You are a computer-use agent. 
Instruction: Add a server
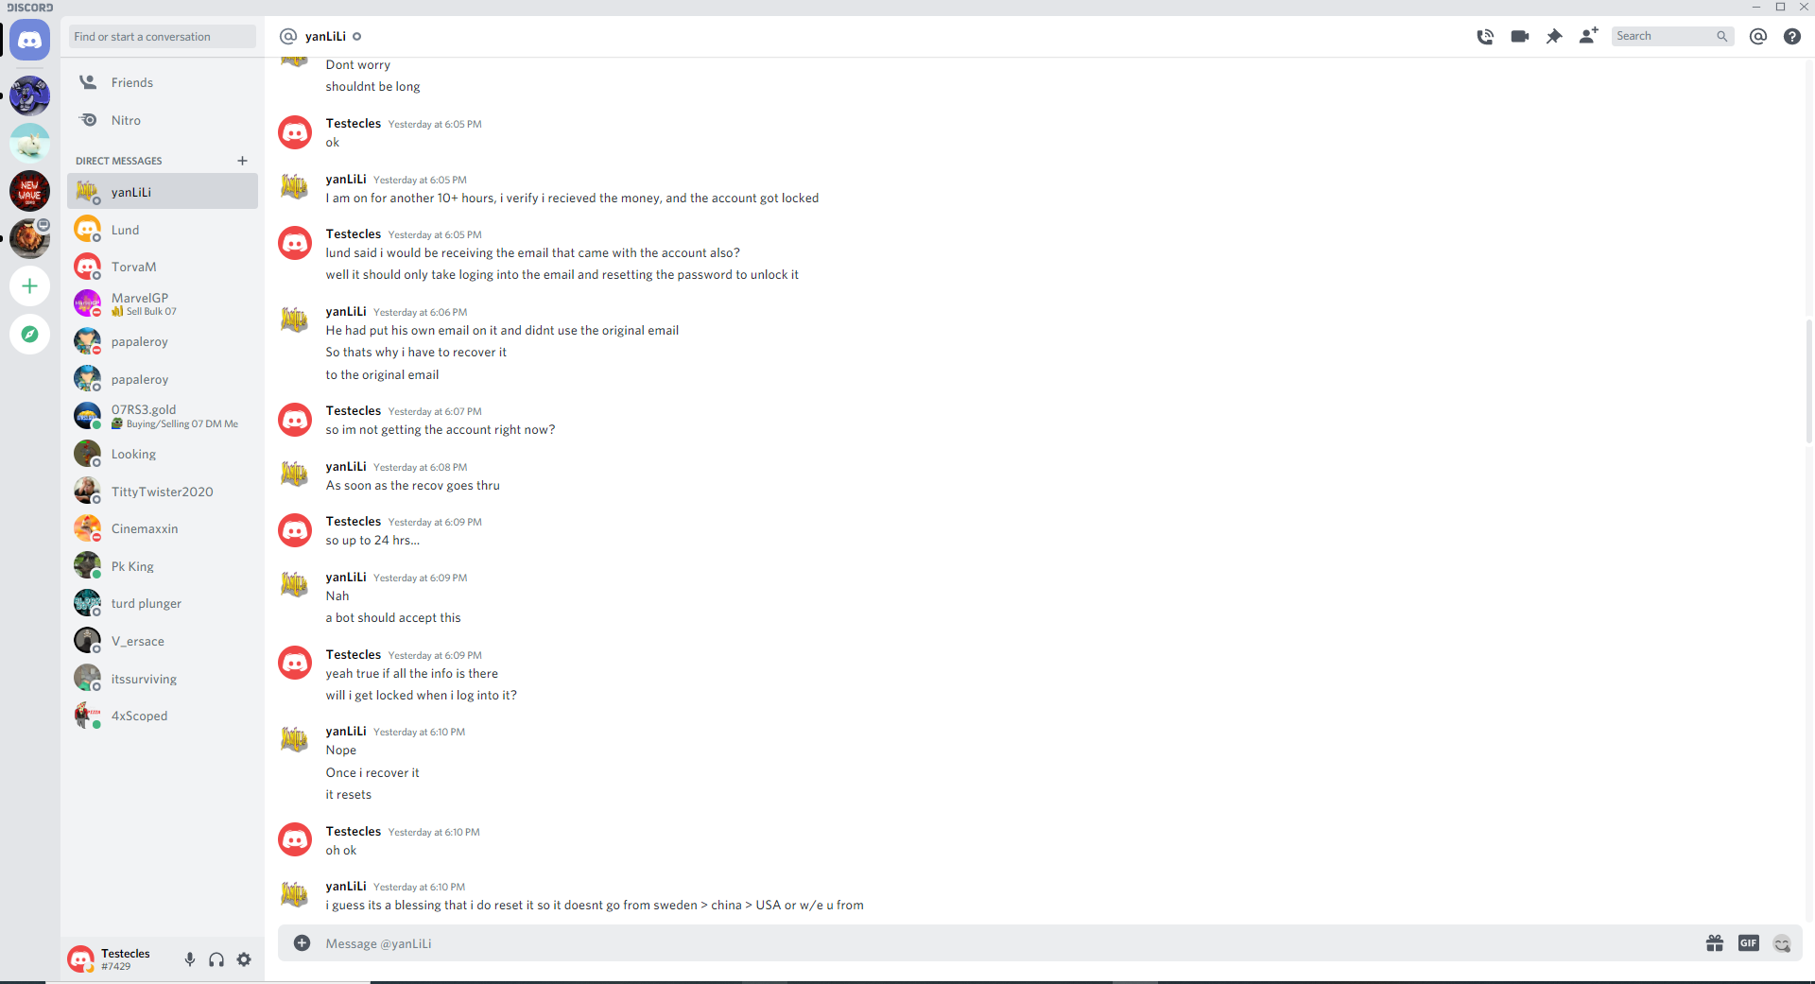point(30,286)
